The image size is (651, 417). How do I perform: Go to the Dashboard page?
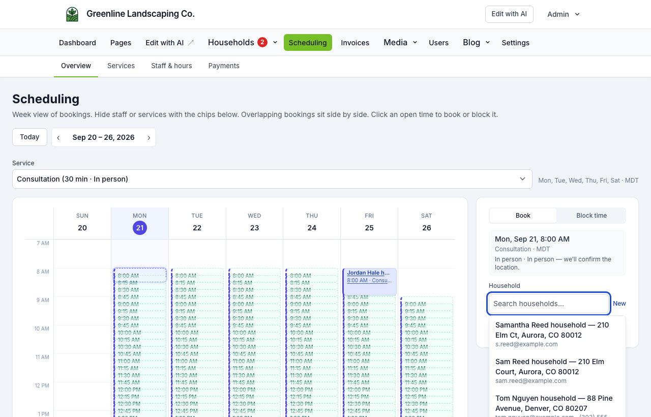[x=77, y=43]
